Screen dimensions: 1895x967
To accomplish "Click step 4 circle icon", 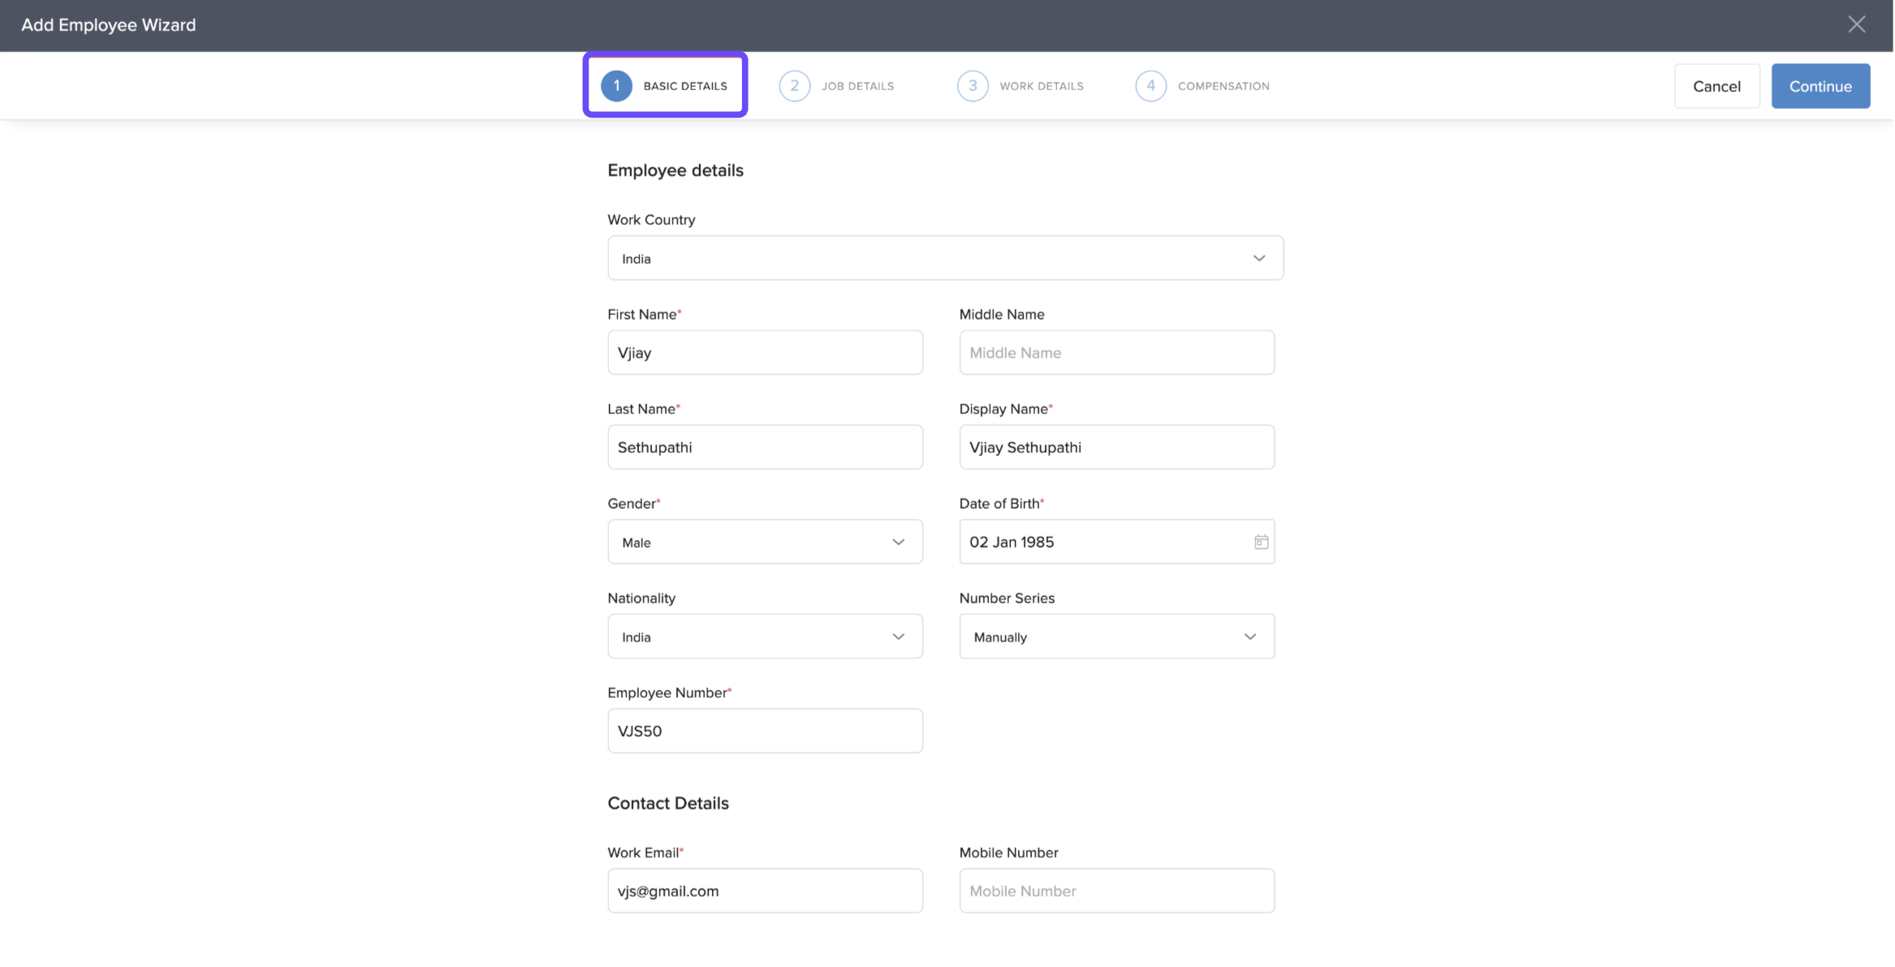I will 1150,86.
